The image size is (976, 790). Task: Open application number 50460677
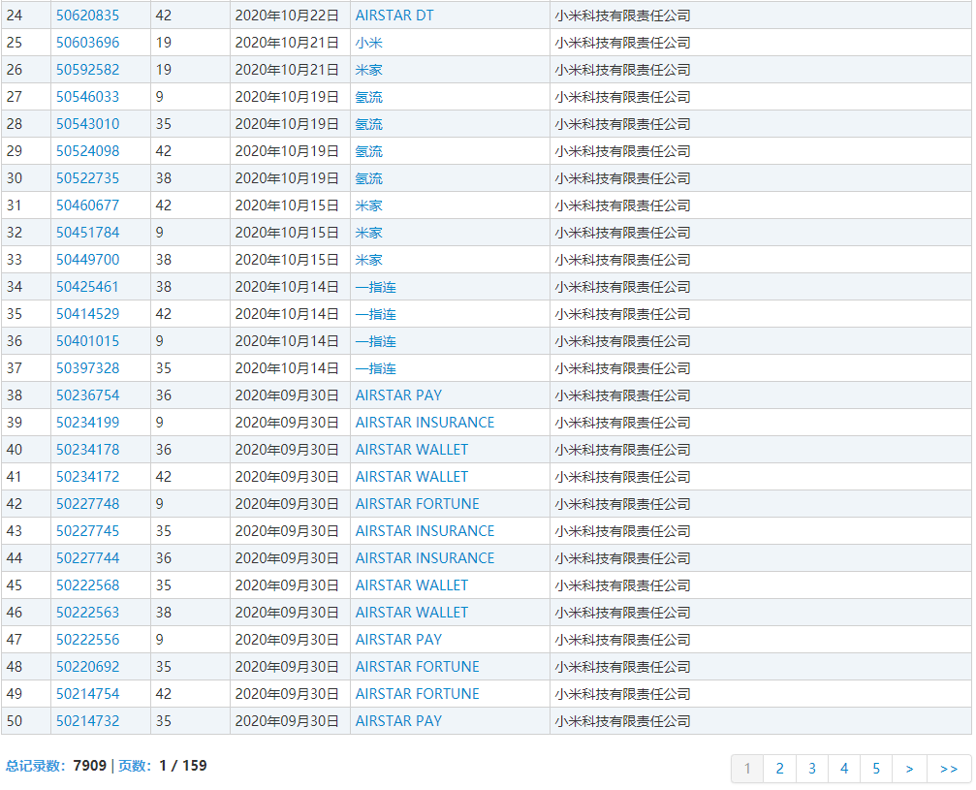point(88,205)
